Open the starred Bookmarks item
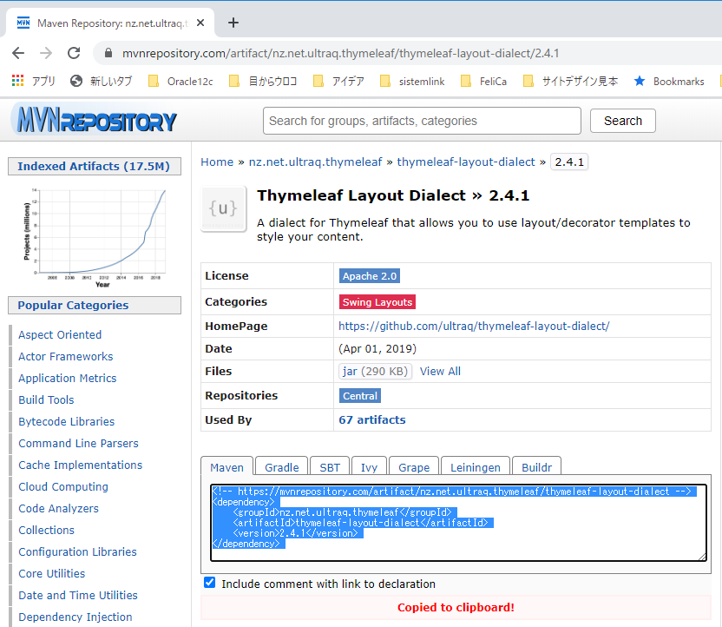The height and width of the screenshot is (627, 722). pos(669,81)
